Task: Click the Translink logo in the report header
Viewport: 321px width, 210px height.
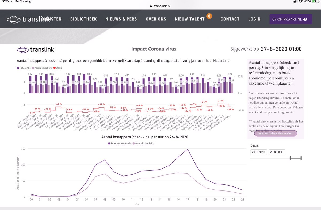Action: click(x=35, y=49)
